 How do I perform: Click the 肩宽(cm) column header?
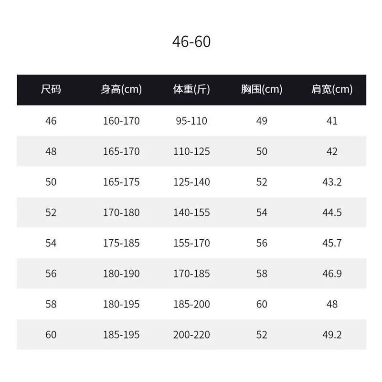click(332, 89)
